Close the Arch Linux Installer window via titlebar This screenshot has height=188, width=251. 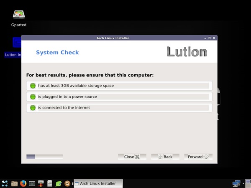coord(214,38)
